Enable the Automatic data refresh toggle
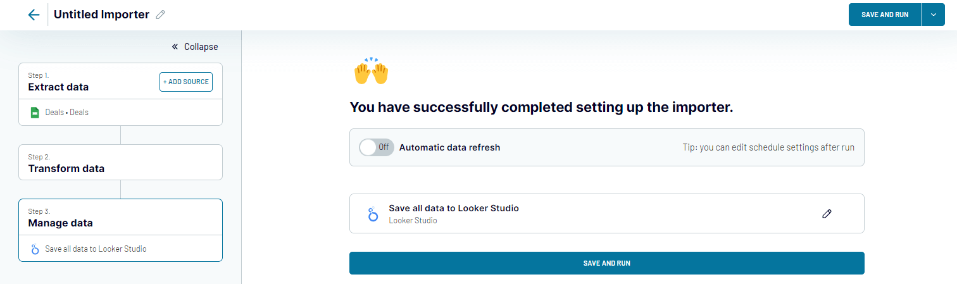This screenshot has height=284, width=957. point(377,147)
